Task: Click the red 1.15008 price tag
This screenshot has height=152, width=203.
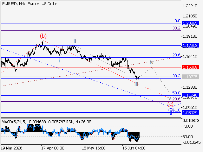Action: [x=190, y=67]
